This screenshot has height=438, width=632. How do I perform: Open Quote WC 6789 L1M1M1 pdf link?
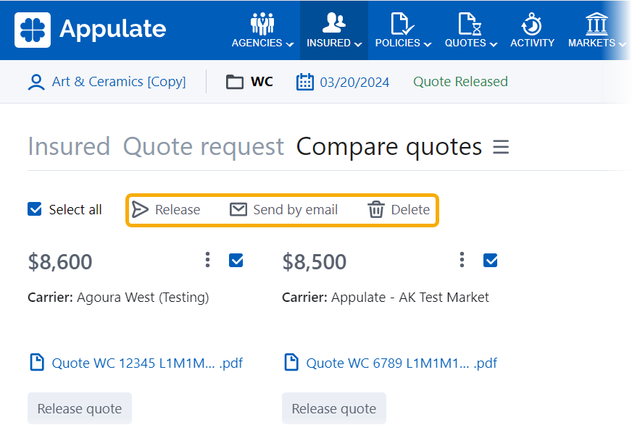402,363
